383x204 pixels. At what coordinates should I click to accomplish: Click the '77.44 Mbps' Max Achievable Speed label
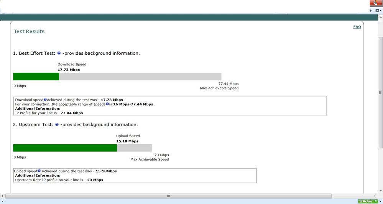tap(228, 83)
